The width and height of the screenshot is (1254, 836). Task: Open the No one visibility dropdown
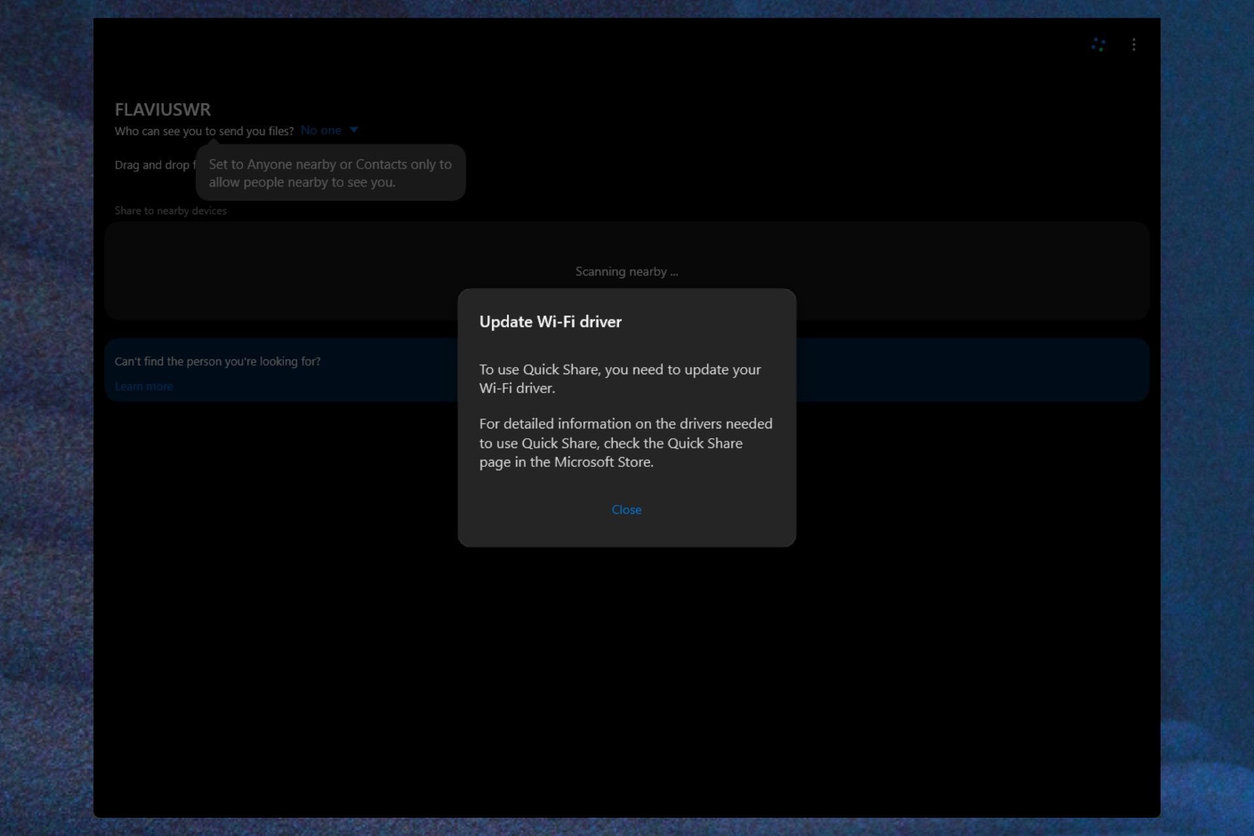[x=329, y=130]
